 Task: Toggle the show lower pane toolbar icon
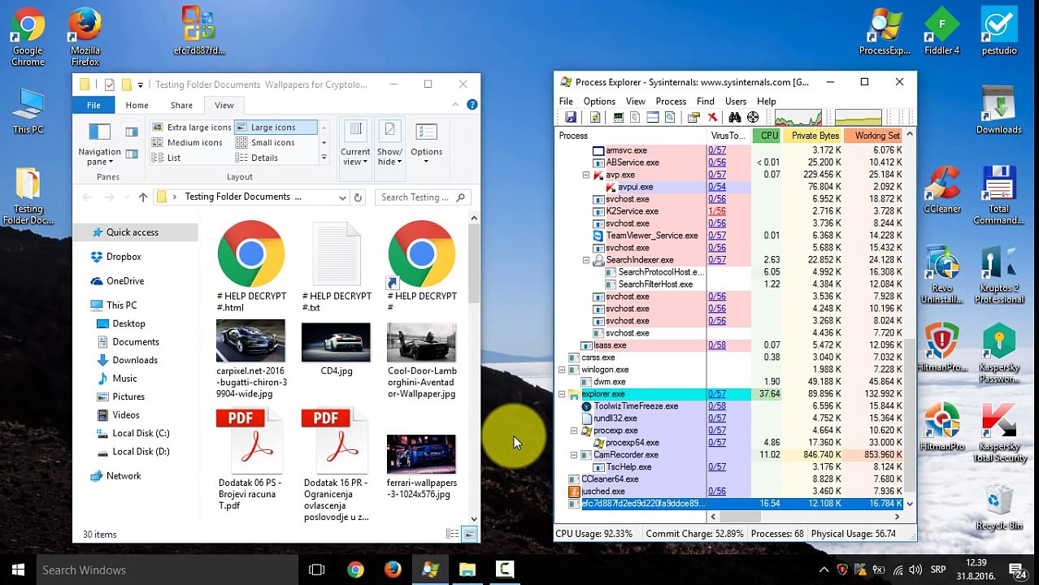tap(653, 118)
